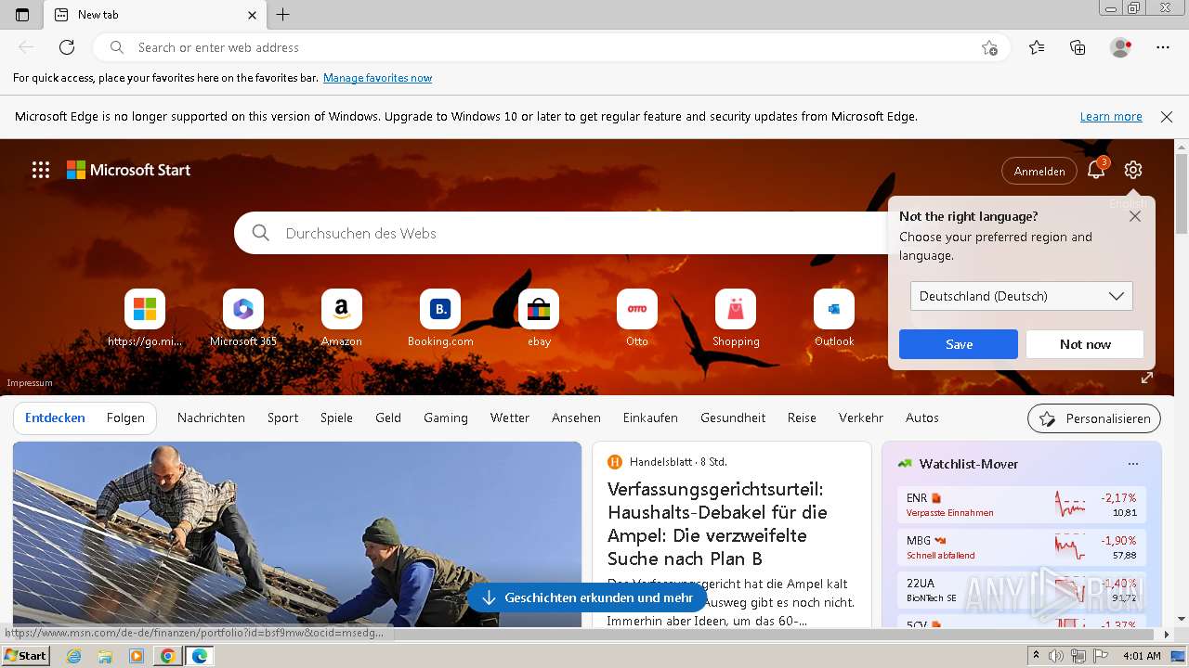The image size is (1189, 668).
Task: Open the tab actions menu icon
Action: (22, 15)
